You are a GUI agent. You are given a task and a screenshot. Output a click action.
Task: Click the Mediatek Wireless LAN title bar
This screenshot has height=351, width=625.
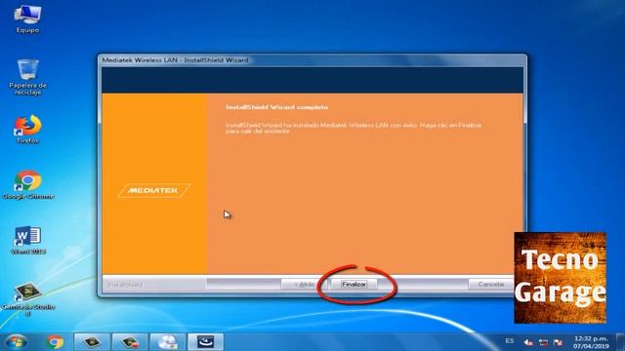pyautogui.click(x=312, y=60)
